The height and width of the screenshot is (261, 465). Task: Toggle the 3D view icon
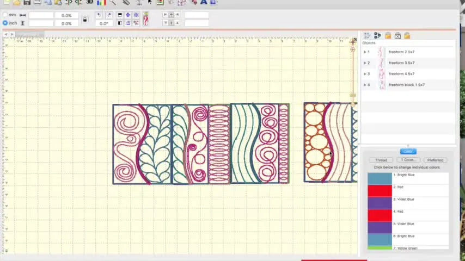pyautogui.click(x=89, y=2)
